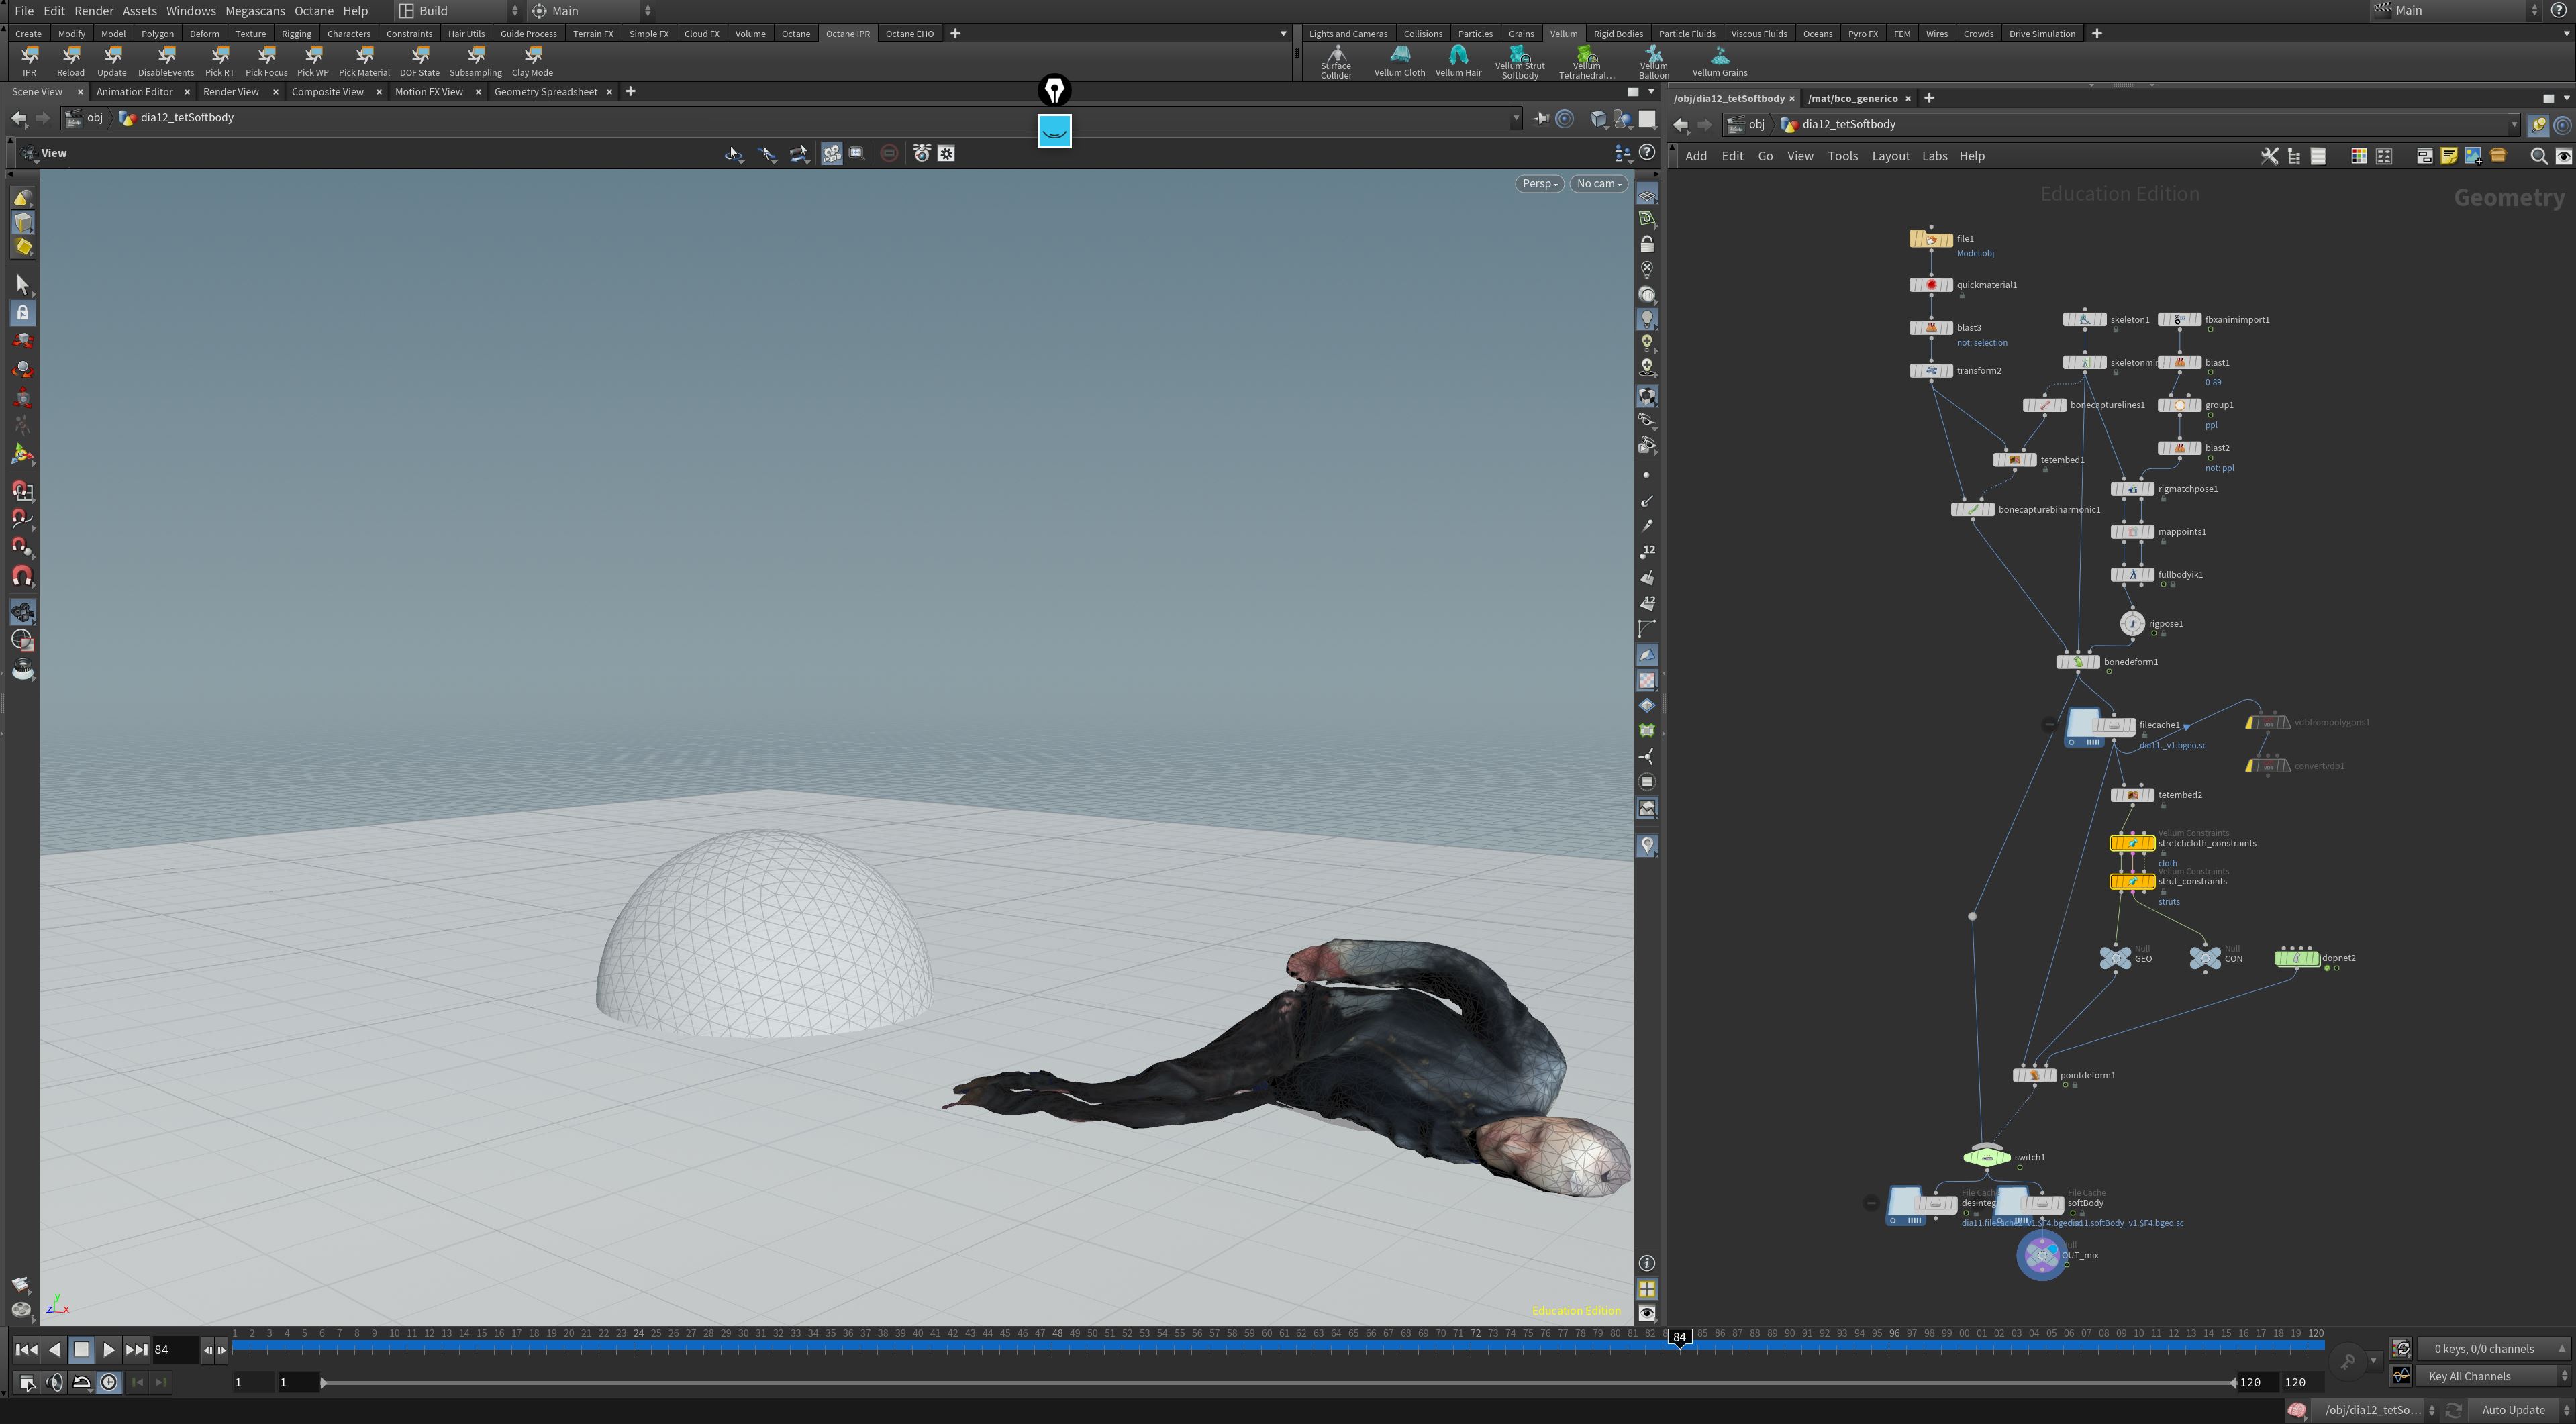Click the frame range slider handle
2576x1424 pixels.
coord(323,1382)
